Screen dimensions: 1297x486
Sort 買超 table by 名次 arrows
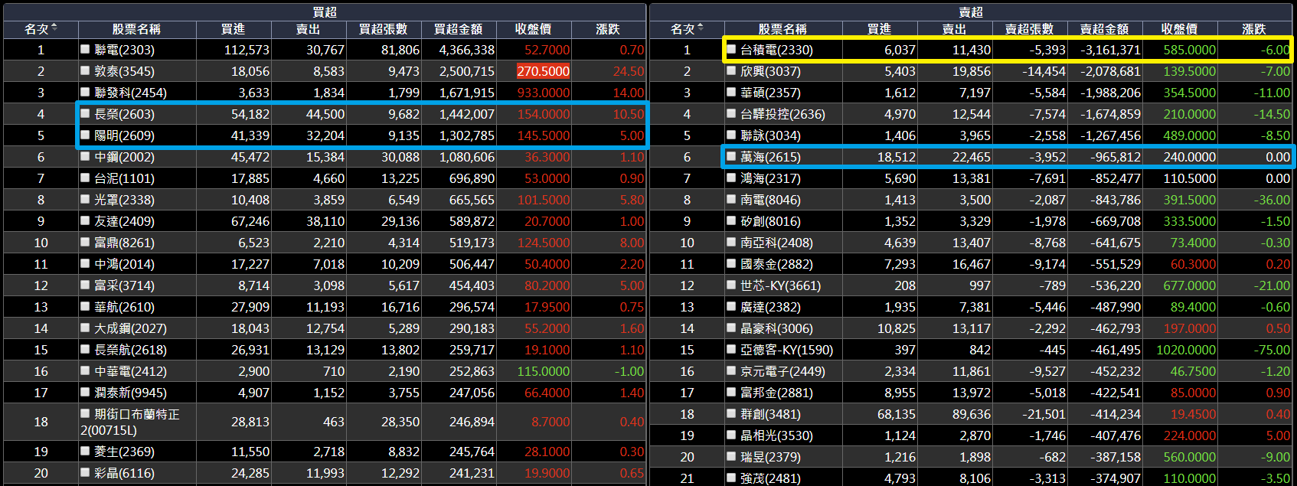pos(54,28)
